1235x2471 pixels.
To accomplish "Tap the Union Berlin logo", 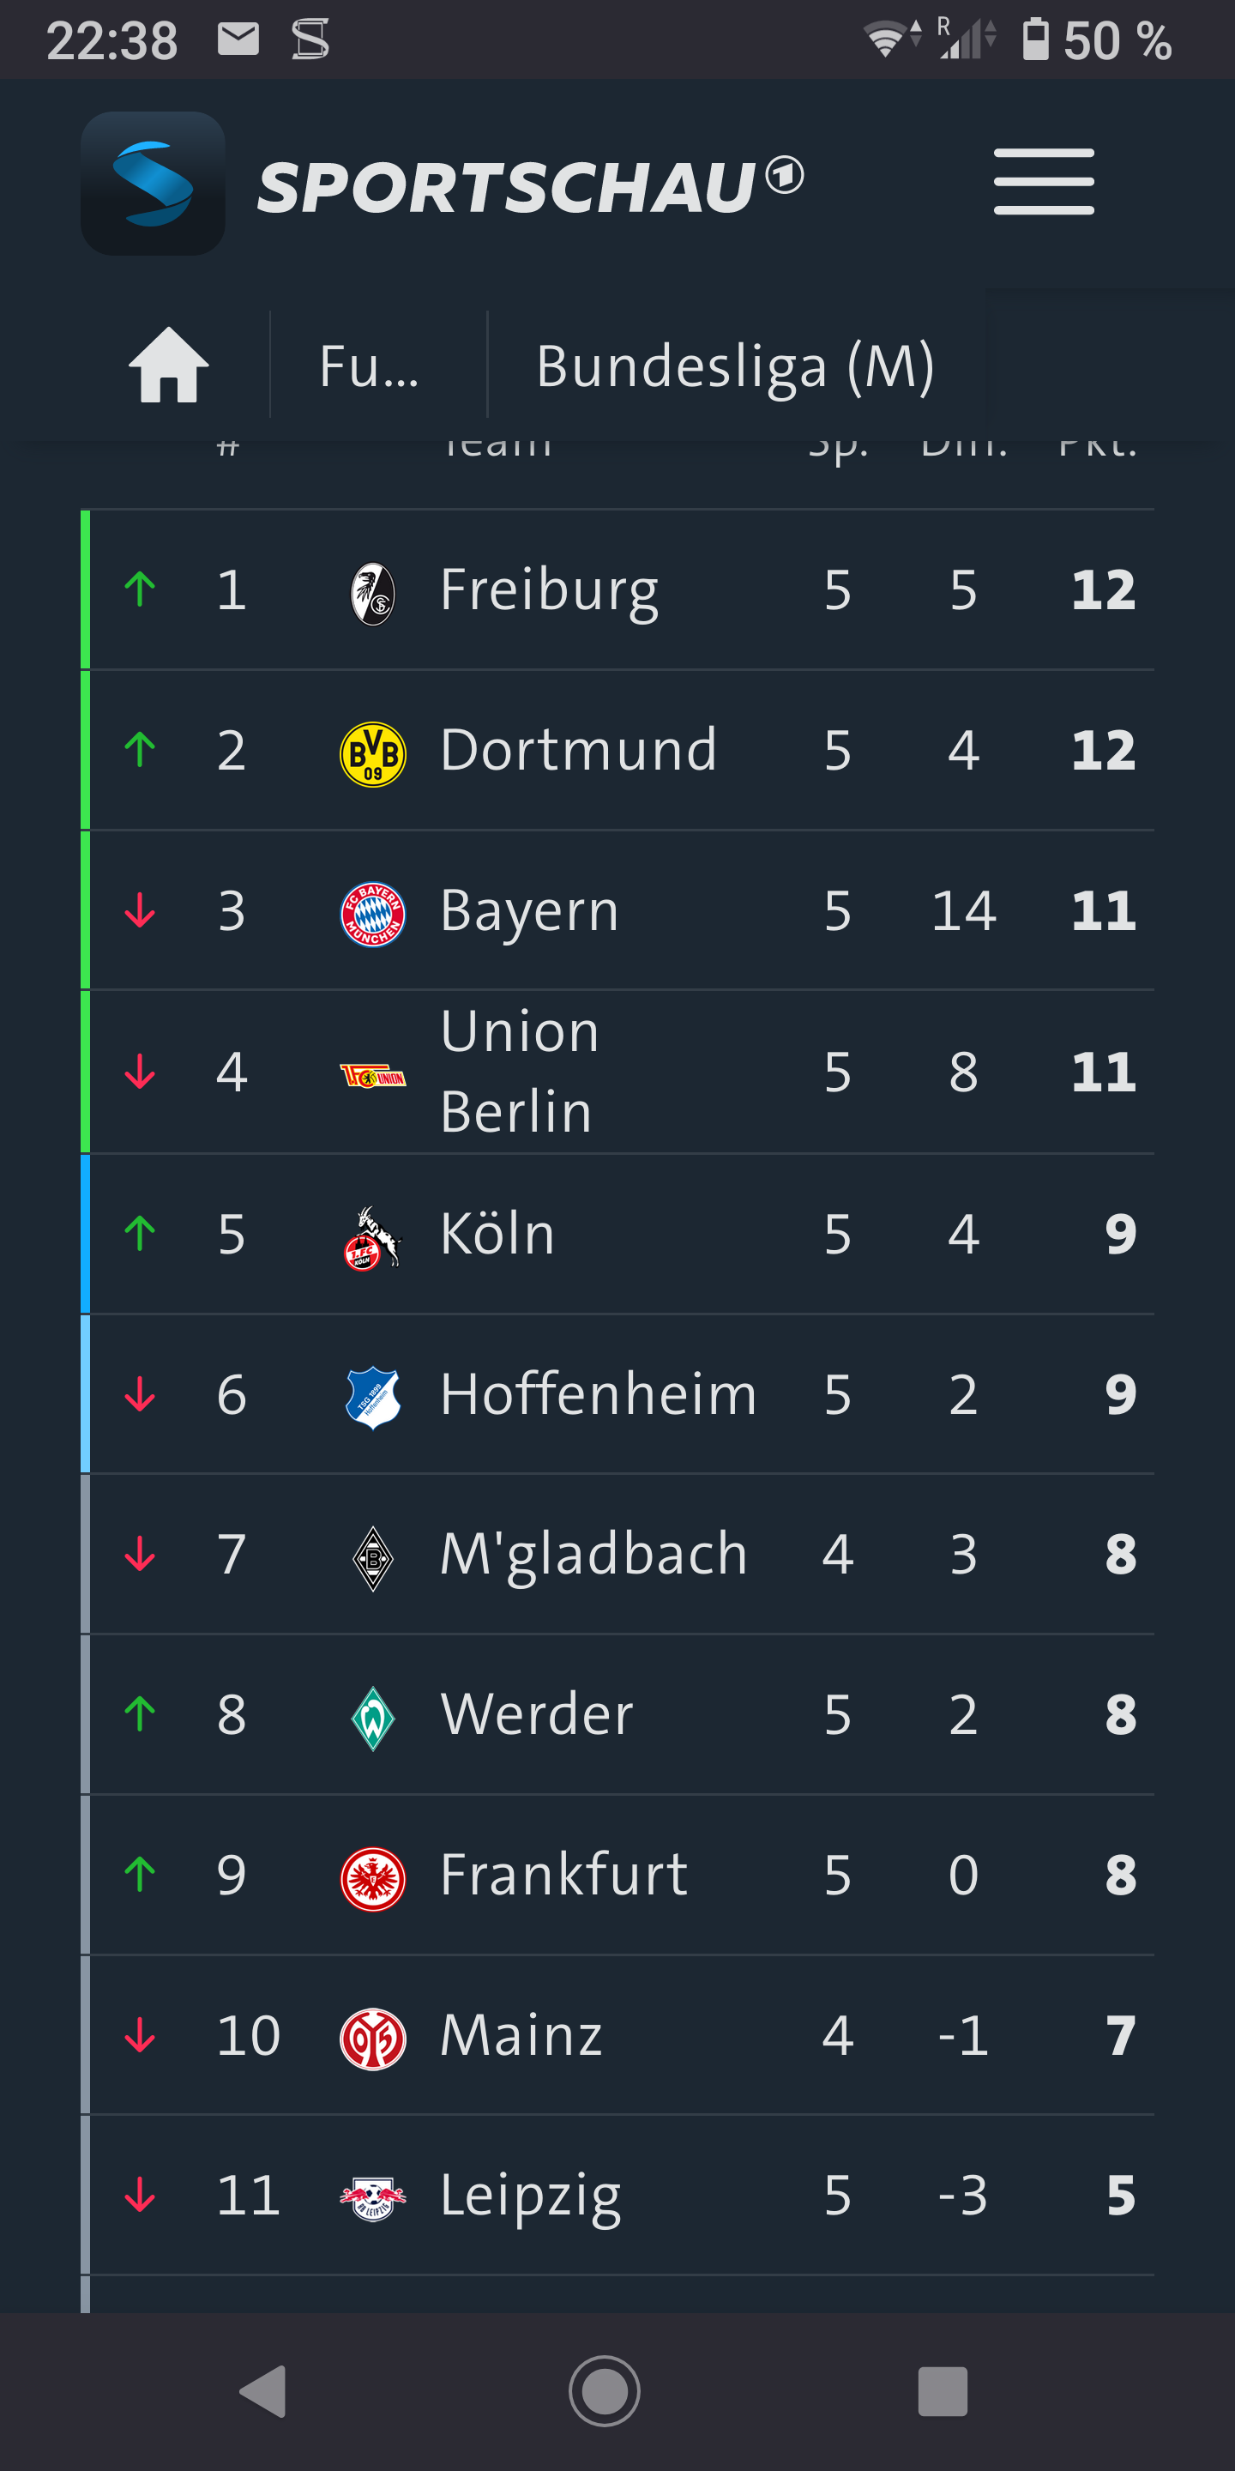I will tap(373, 1075).
